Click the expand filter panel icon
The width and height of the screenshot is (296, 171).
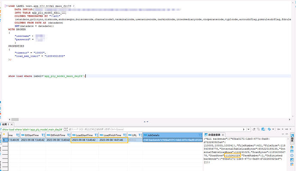pos(66,129)
